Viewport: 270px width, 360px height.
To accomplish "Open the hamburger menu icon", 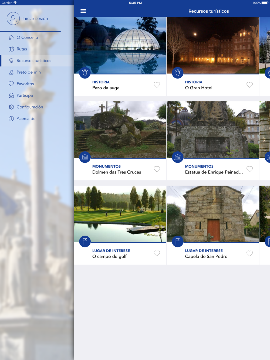I will pyautogui.click(x=83, y=11).
